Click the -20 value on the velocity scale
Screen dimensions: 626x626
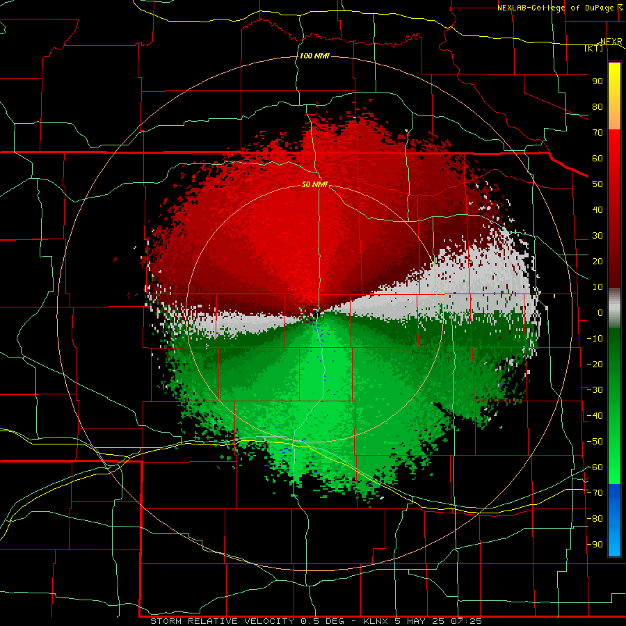595,364
